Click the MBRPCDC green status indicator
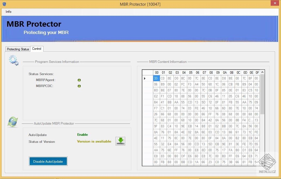 coord(79,86)
